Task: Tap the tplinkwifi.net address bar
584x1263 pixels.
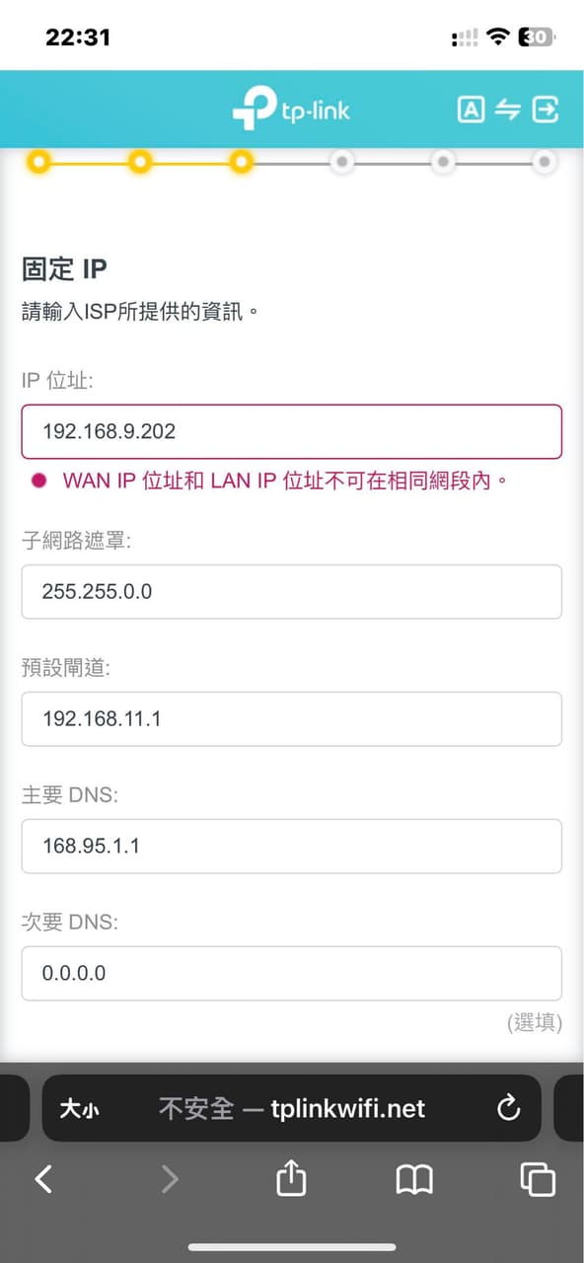Action: coord(355,1109)
